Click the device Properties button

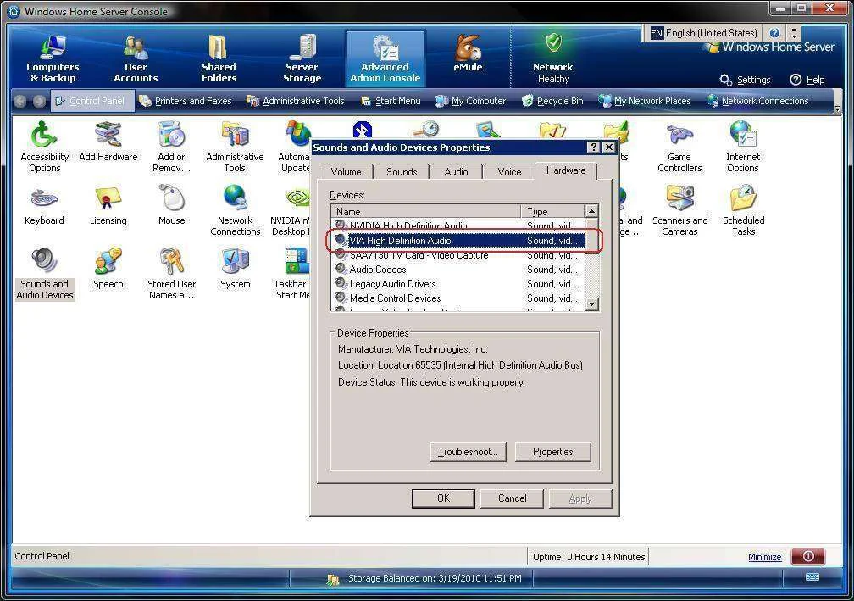pos(552,452)
